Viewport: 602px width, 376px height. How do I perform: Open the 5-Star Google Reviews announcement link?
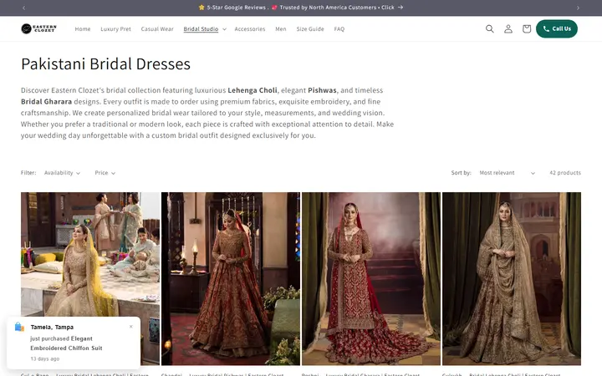(301, 8)
